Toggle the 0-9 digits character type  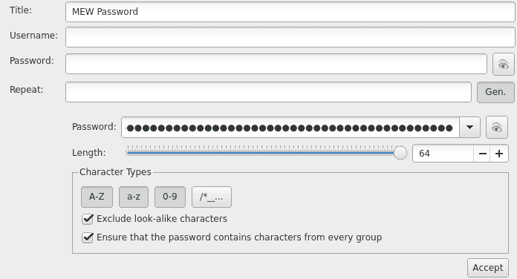click(x=170, y=197)
